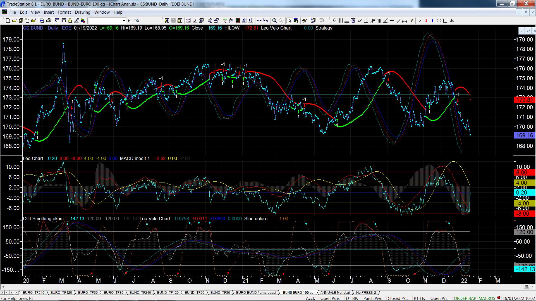
Task: Open the symbol combo box dropdown
Action: coord(124,20)
